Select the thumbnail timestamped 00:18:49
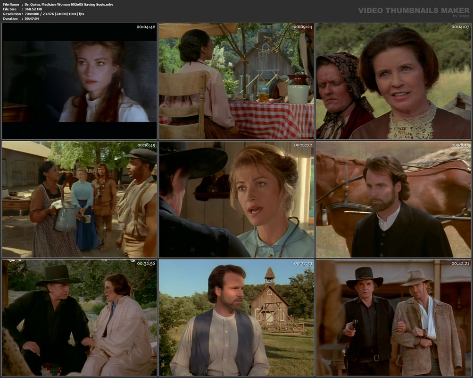 [79, 199]
